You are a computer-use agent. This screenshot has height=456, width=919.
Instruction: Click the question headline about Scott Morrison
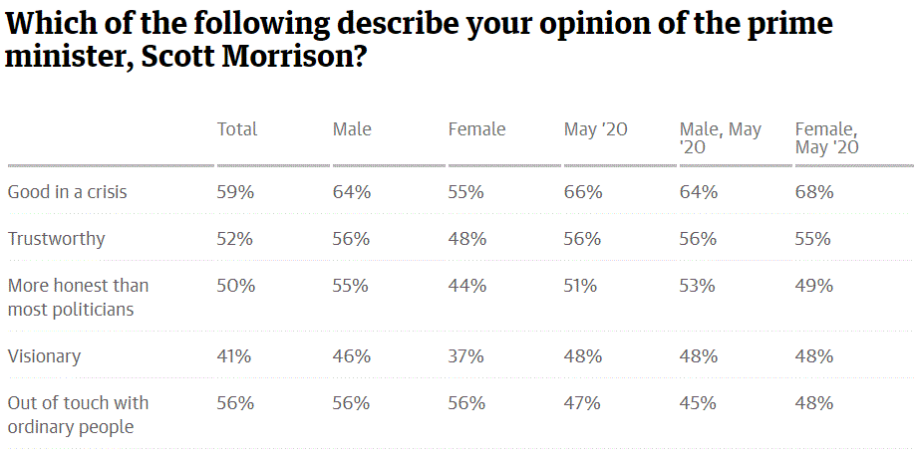tap(419, 40)
